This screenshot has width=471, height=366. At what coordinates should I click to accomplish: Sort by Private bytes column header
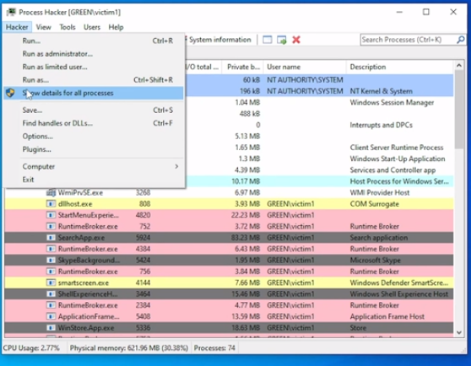242,67
